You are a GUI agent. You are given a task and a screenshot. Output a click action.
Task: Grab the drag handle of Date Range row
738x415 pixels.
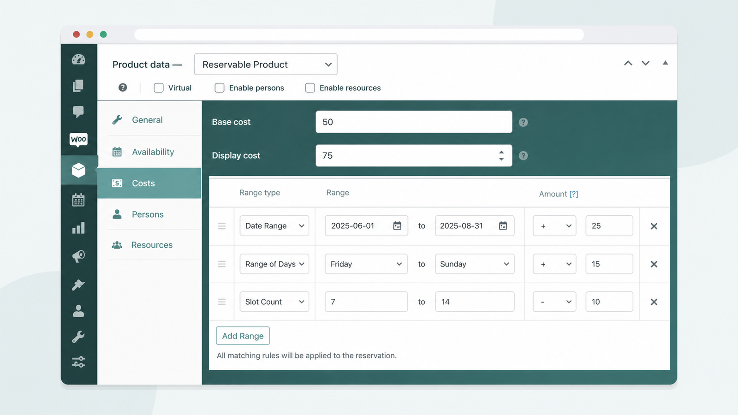click(222, 226)
